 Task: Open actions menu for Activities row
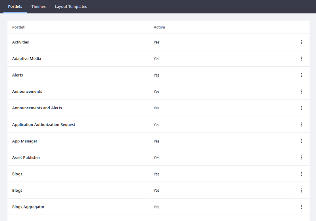point(301,42)
